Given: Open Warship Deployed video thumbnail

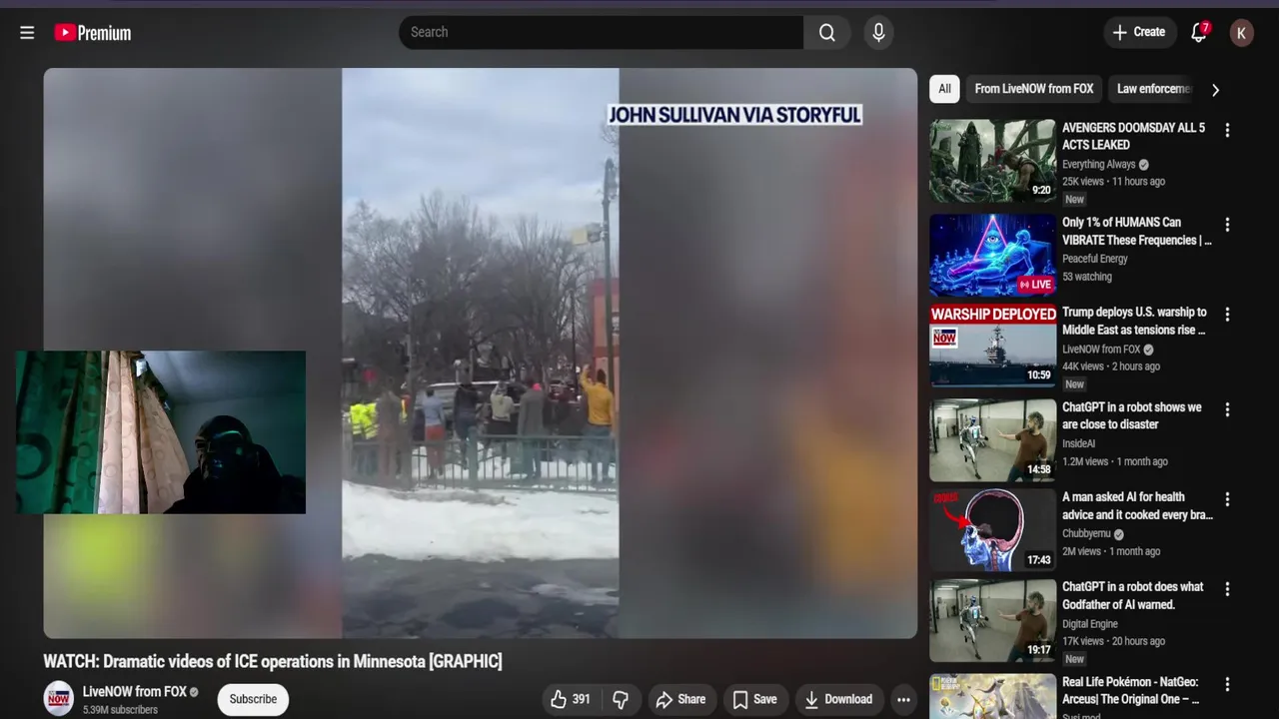Looking at the screenshot, I should (x=992, y=346).
